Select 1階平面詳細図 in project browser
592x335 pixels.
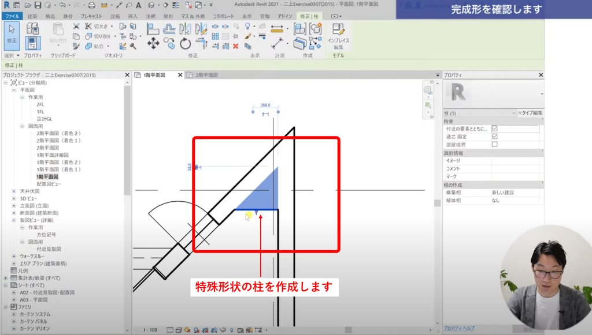click(53, 155)
